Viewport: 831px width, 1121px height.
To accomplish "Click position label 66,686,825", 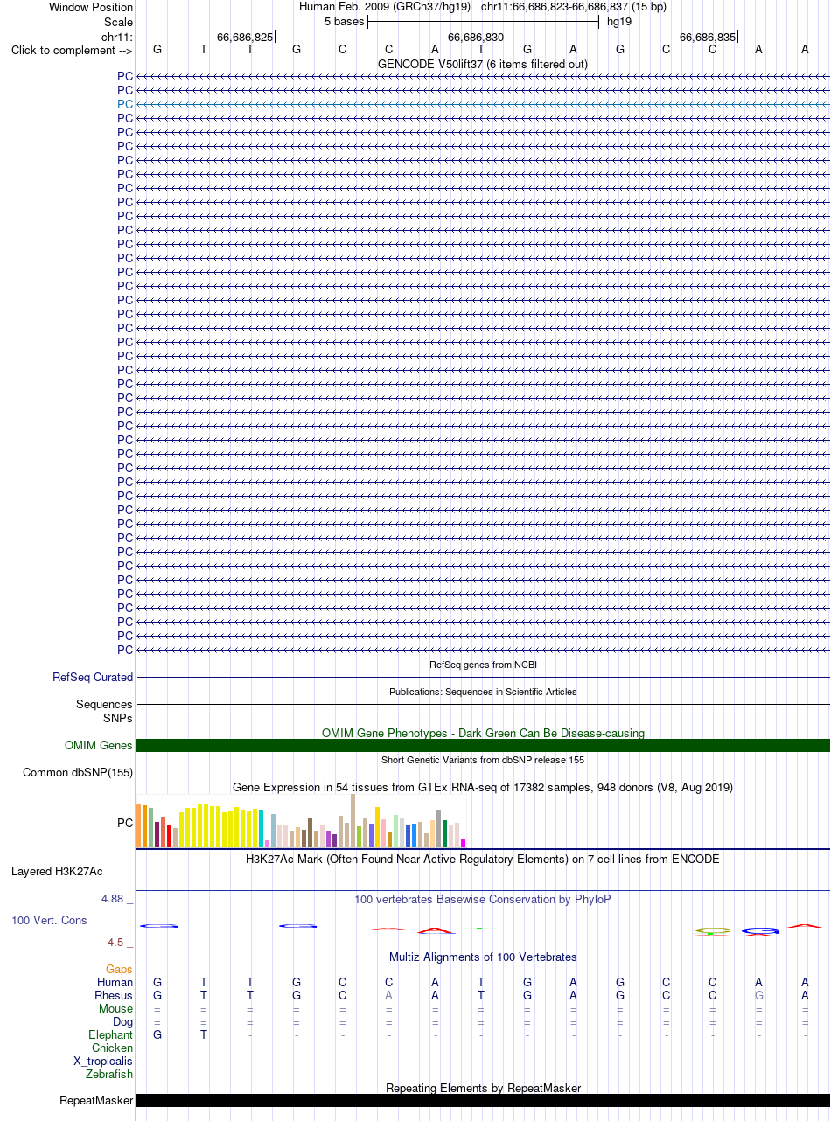I will (x=245, y=37).
